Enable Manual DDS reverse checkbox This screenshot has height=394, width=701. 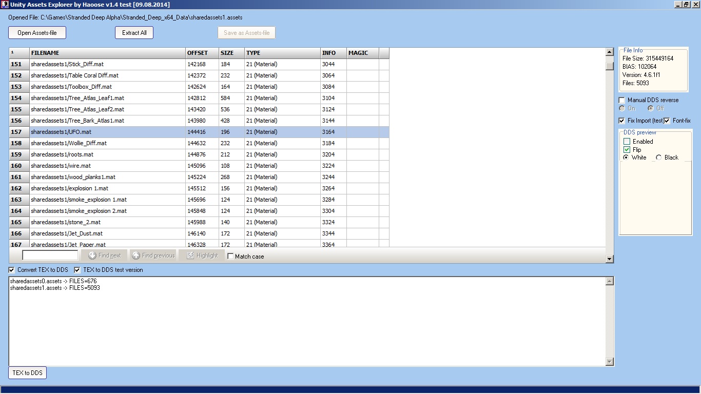click(622, 100)
